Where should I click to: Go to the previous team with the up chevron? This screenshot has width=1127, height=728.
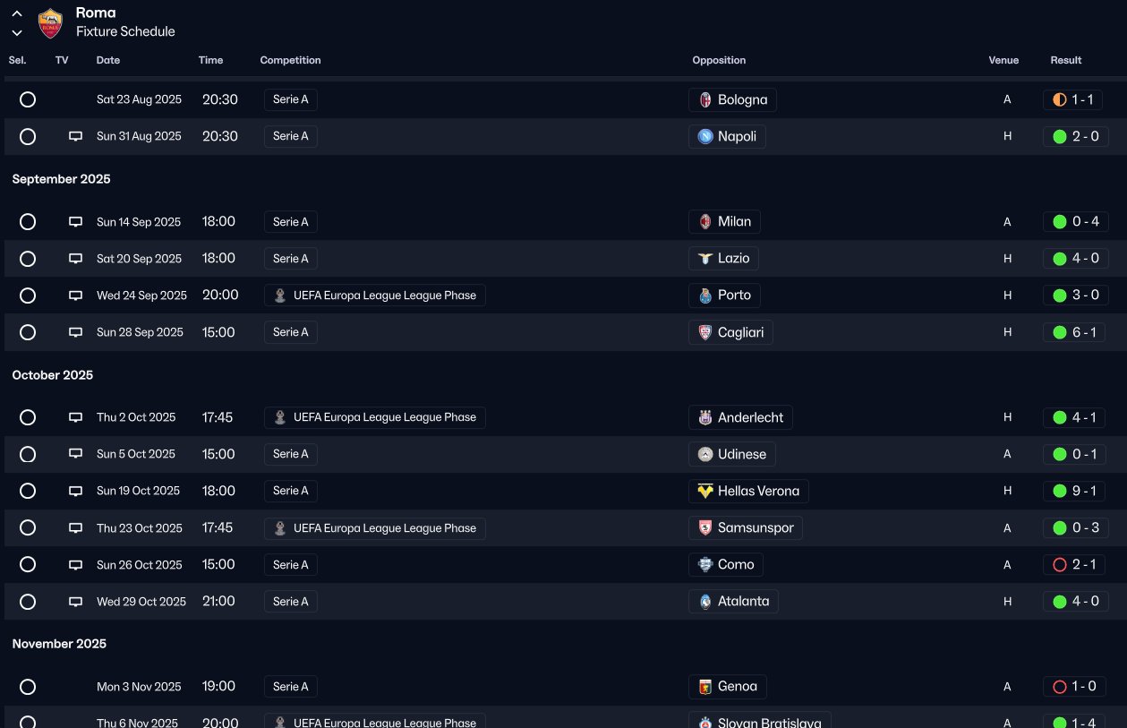[x=17, y=13]
